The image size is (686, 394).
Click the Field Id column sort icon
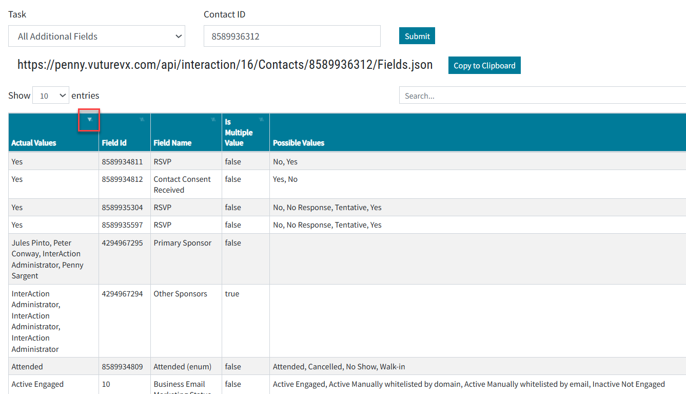142,120
